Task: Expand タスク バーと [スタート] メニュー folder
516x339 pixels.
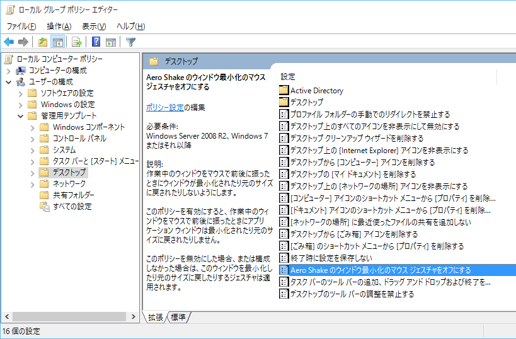Action: coord(32,161)
